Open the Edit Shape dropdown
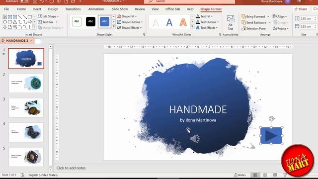This screenshot has height=179, width=318. pos(48,16)
